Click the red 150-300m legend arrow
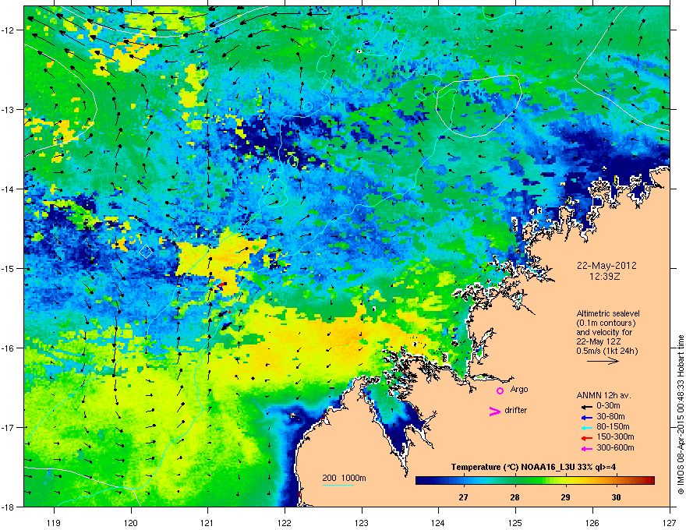 click(x=586, y=438)
